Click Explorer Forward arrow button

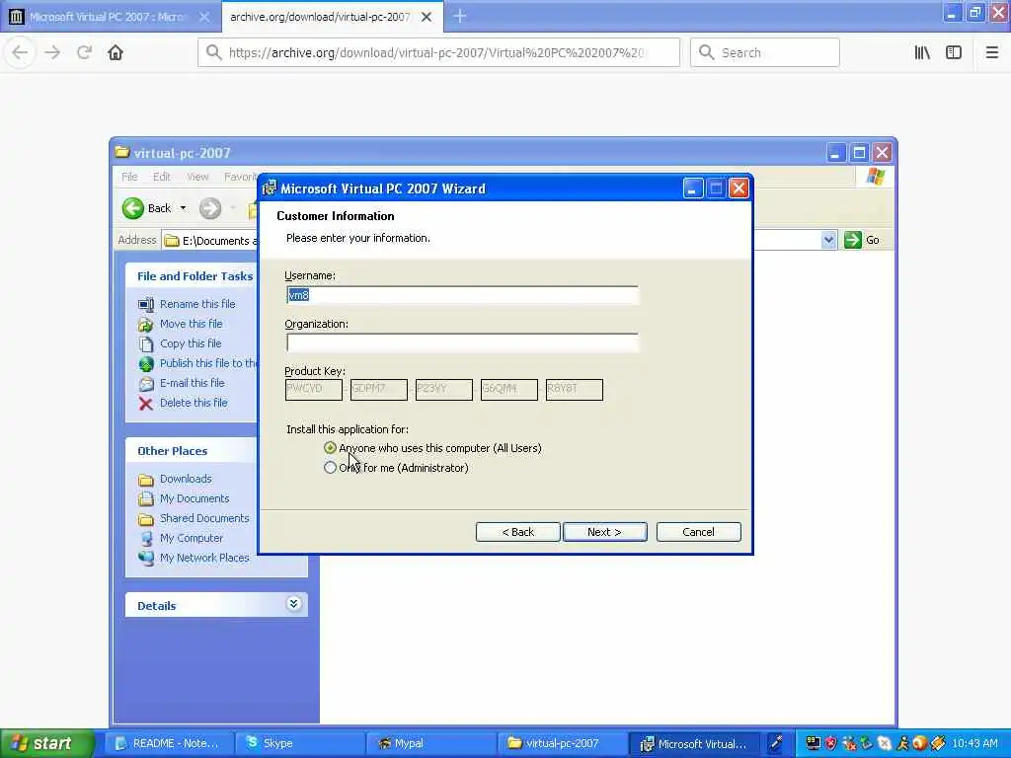tap(210, 208)
